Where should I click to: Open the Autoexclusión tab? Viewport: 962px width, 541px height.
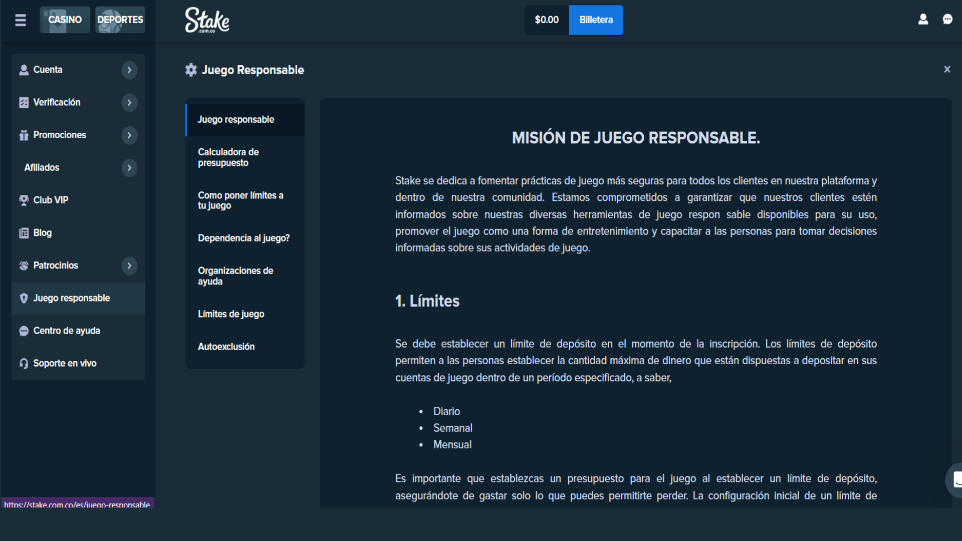(x=245, y=347)
